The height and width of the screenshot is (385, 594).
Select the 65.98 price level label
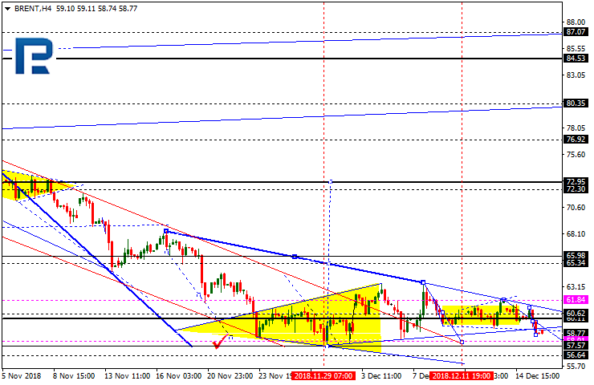pyautogui.click(x=576, y=256)
